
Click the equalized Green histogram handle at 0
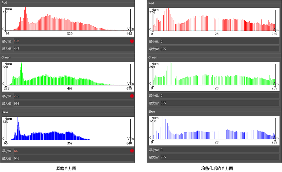point(153,85)
